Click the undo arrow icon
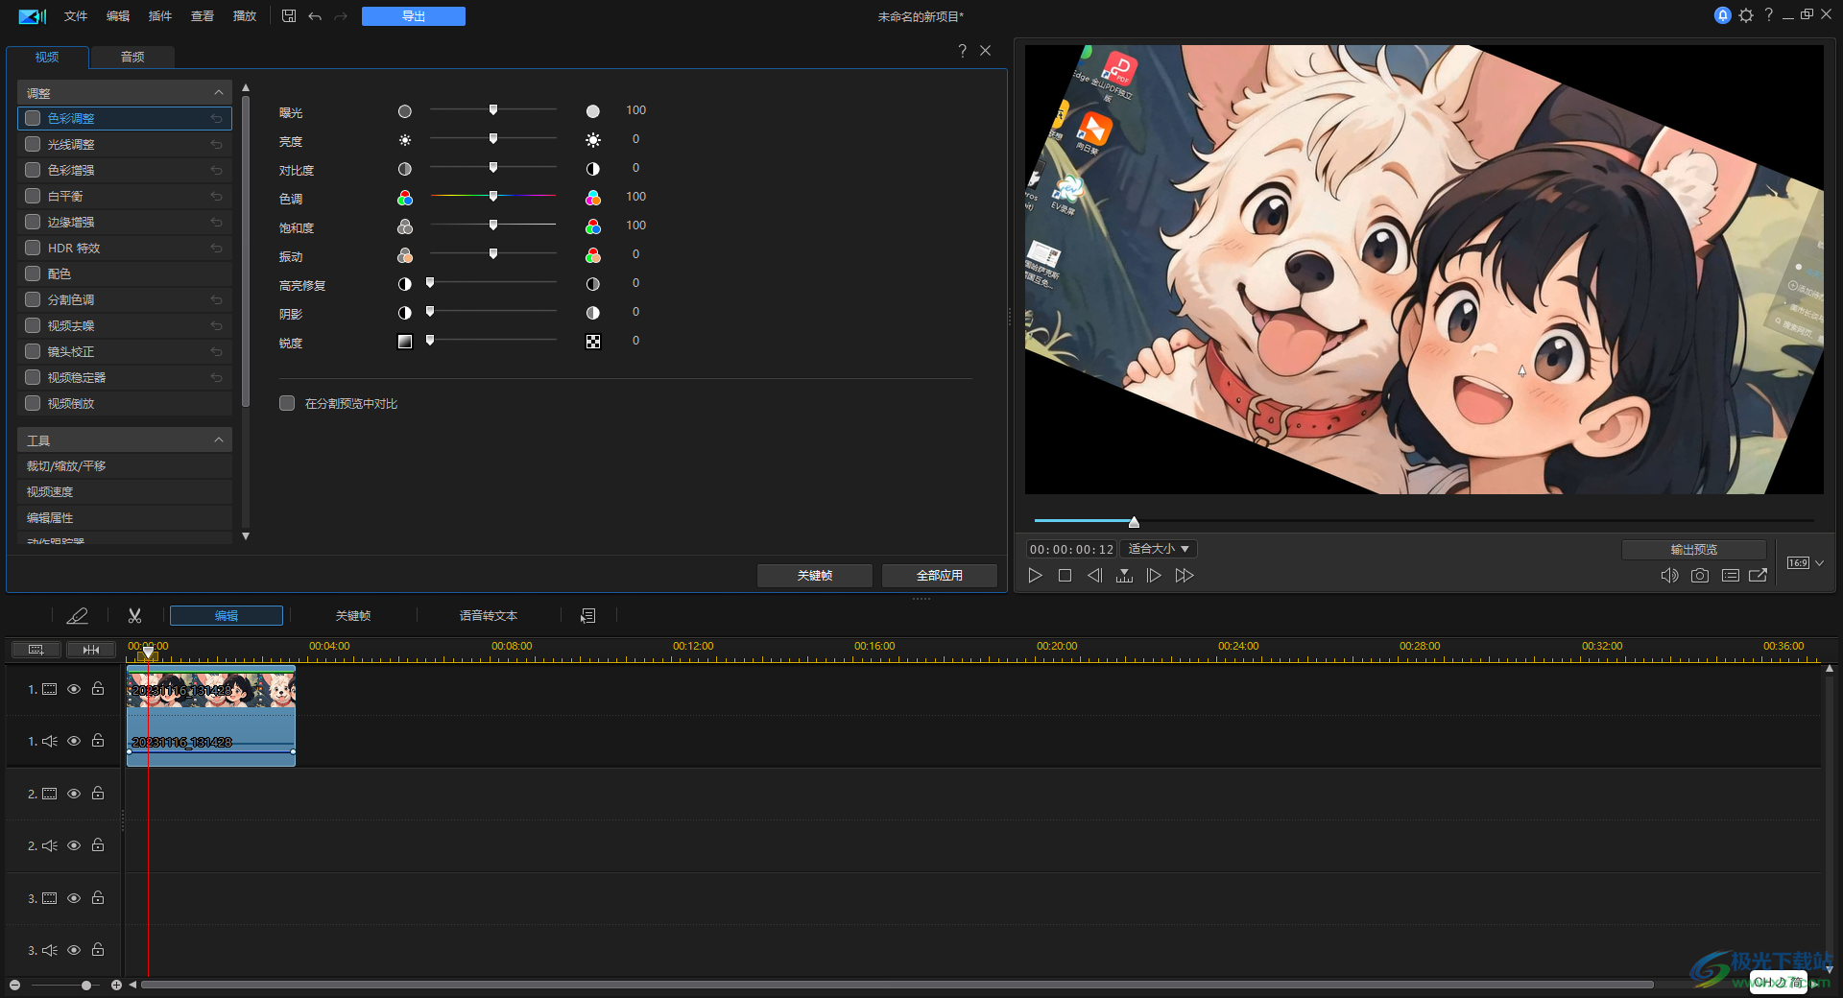1843x998 pixels. tap(315, 16)
